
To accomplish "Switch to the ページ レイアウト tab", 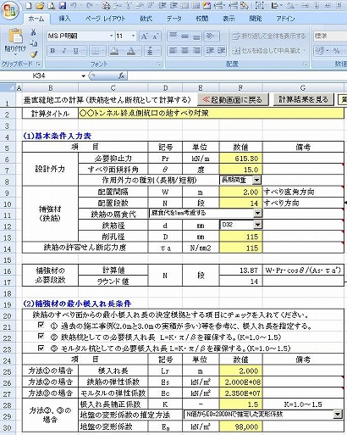I will [105, 19].
